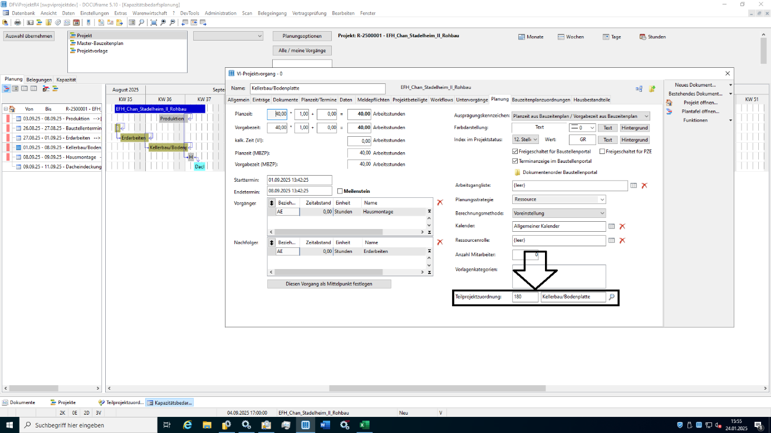Screen dimensions: 771x433
Task: Open the DevTools menu
Action: tap(189, 13)
